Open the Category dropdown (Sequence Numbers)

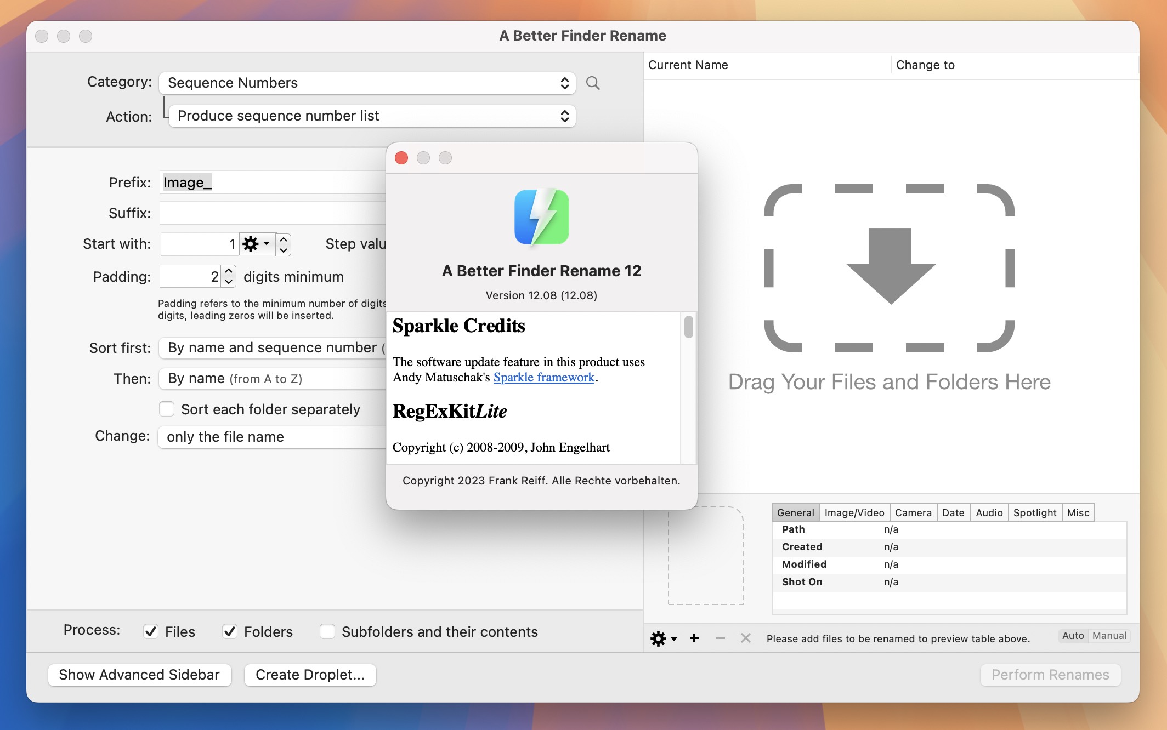pyautogui.click(x=367, y=83)
